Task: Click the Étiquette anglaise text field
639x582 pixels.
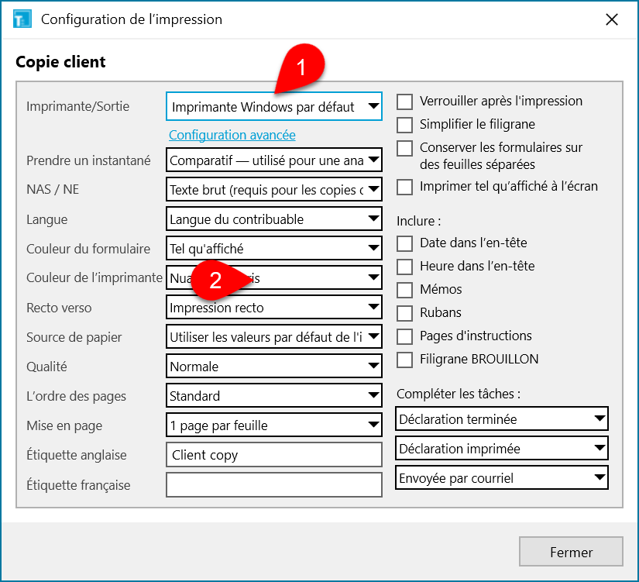Action: pos(274,455)
